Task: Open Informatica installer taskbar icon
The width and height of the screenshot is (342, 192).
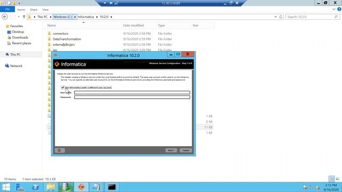Action: 81,187
